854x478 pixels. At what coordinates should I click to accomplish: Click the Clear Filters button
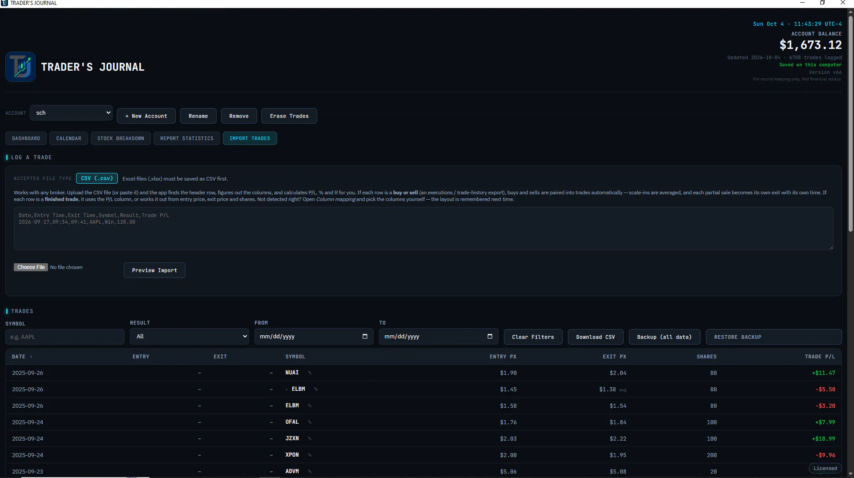tap(533, 337)
